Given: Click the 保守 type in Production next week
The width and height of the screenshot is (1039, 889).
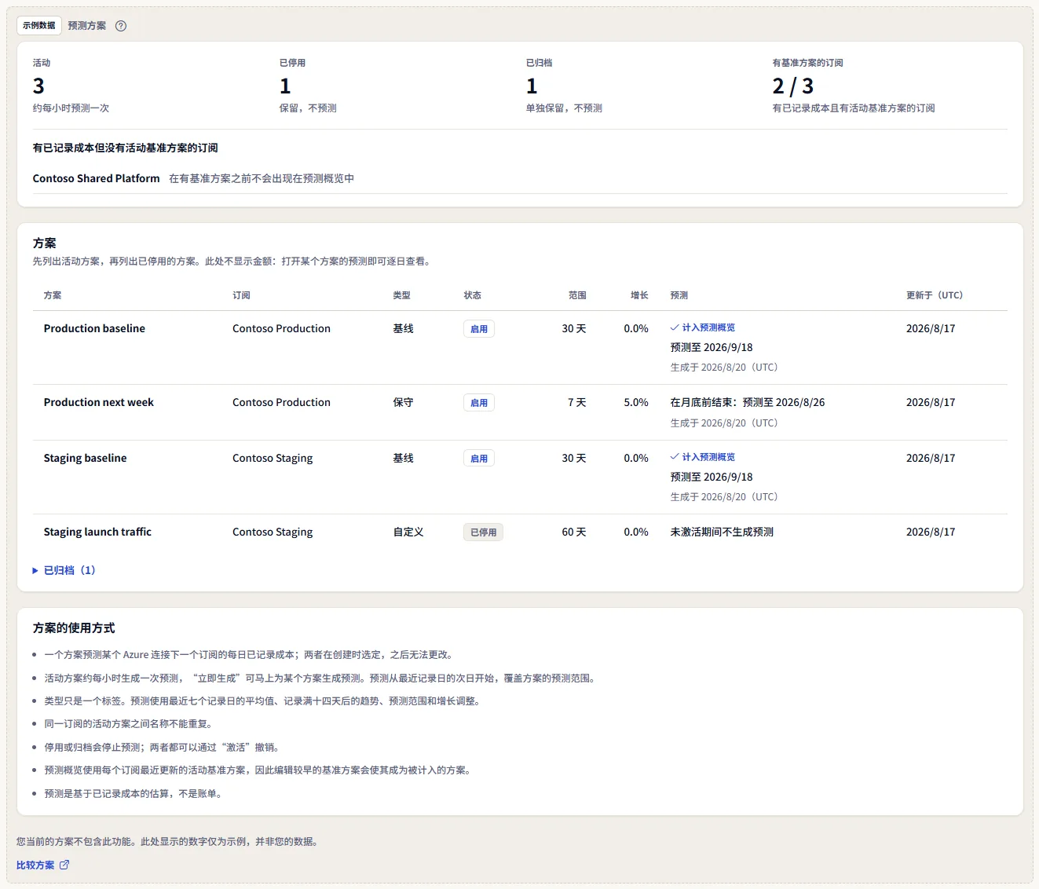Looking at the screenshot, I should coord(403,402).
